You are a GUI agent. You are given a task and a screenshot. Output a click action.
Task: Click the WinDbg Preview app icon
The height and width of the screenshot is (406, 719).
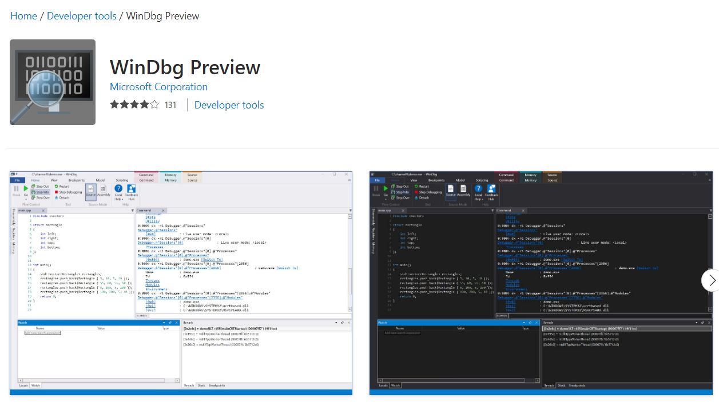[x=53, y=82]
